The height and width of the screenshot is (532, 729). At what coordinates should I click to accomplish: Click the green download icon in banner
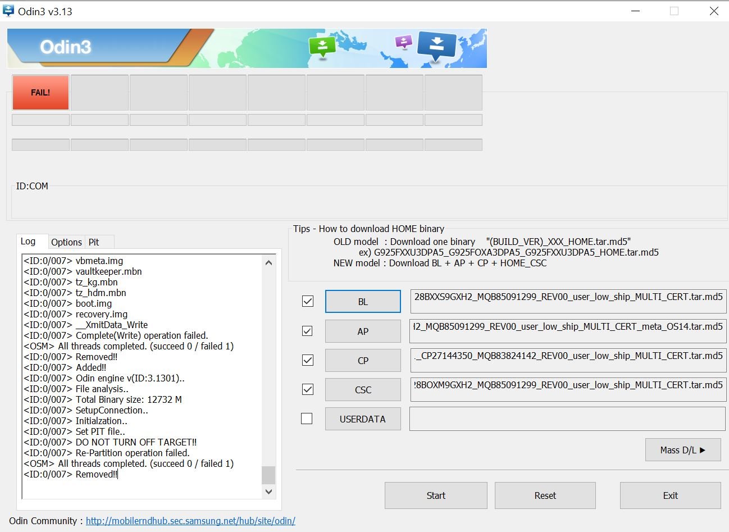[322, 46]
